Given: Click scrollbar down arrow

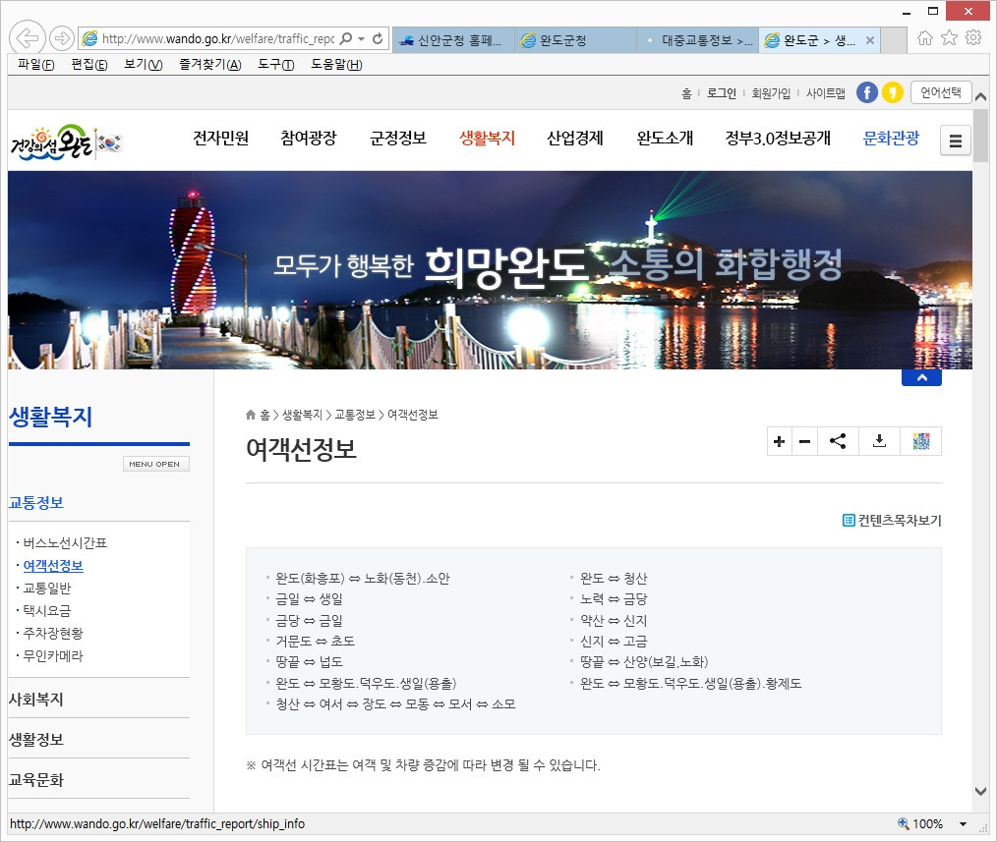Looking at the screenshot, I should point(980,791).
